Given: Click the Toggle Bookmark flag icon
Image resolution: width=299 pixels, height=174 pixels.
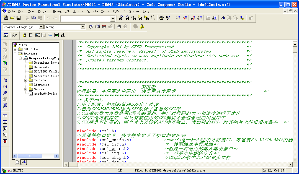Looking at the screenshot, I should [223, 18].
